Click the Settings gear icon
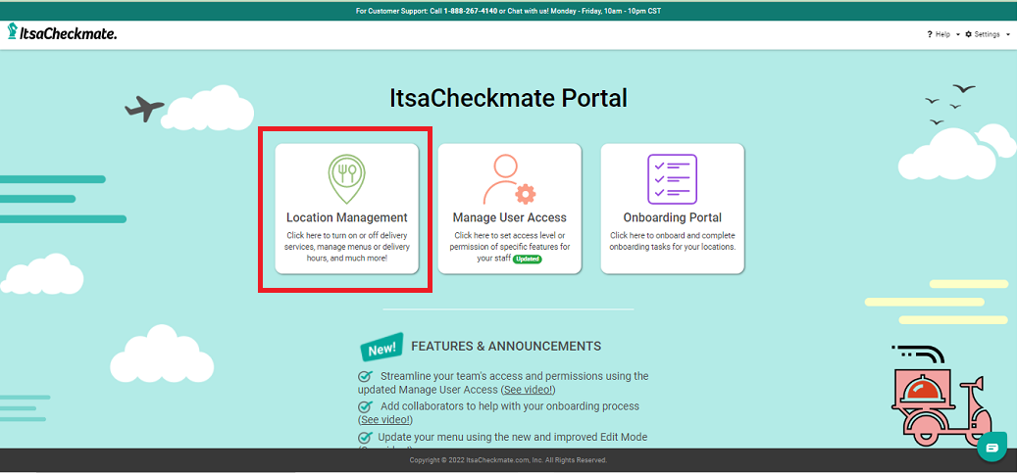Image resolution: width=1017 pixels, height=473 pixels. click(x=969, y=34)
